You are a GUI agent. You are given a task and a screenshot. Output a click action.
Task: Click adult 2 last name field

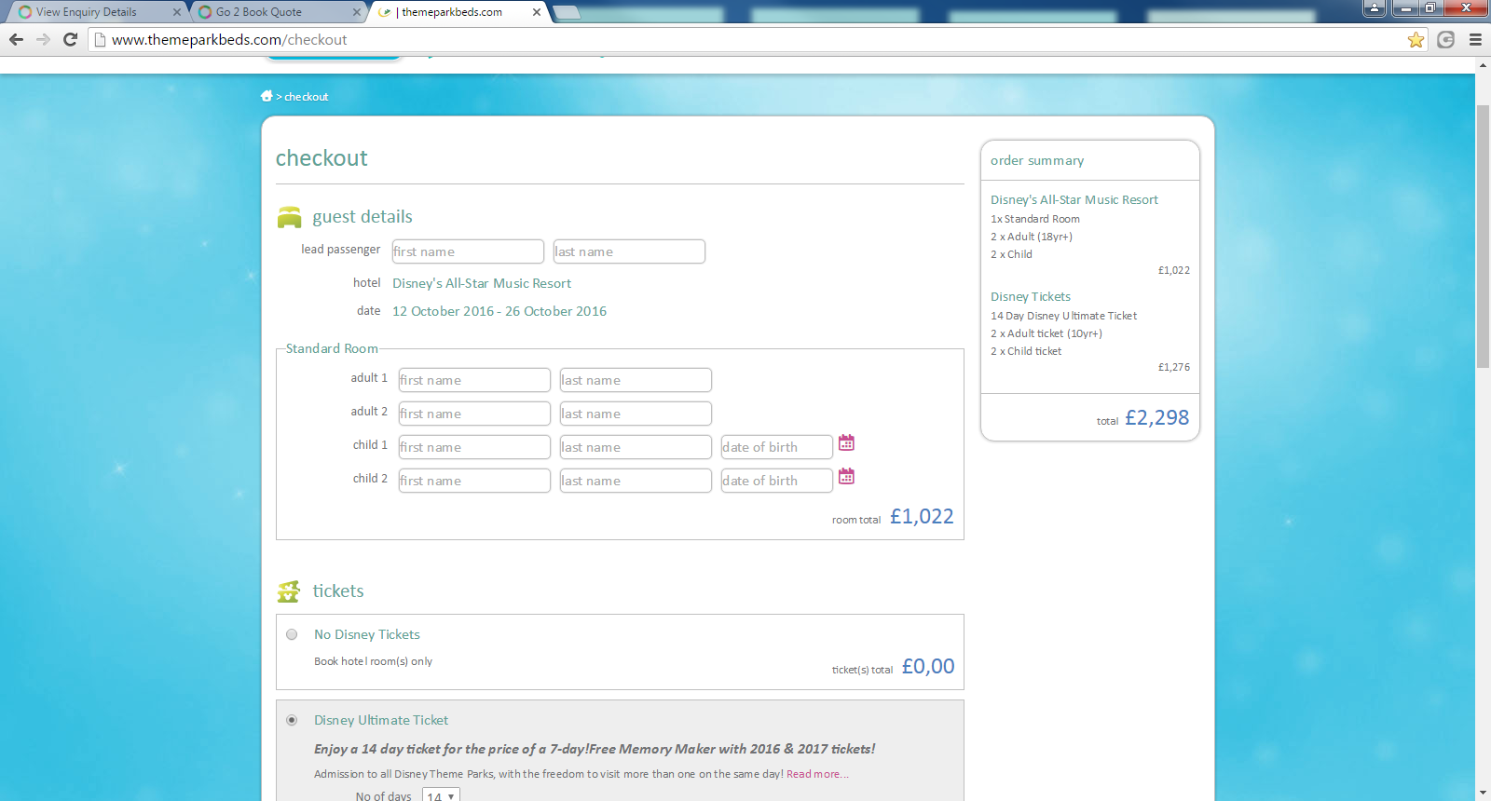coord(636,414)
